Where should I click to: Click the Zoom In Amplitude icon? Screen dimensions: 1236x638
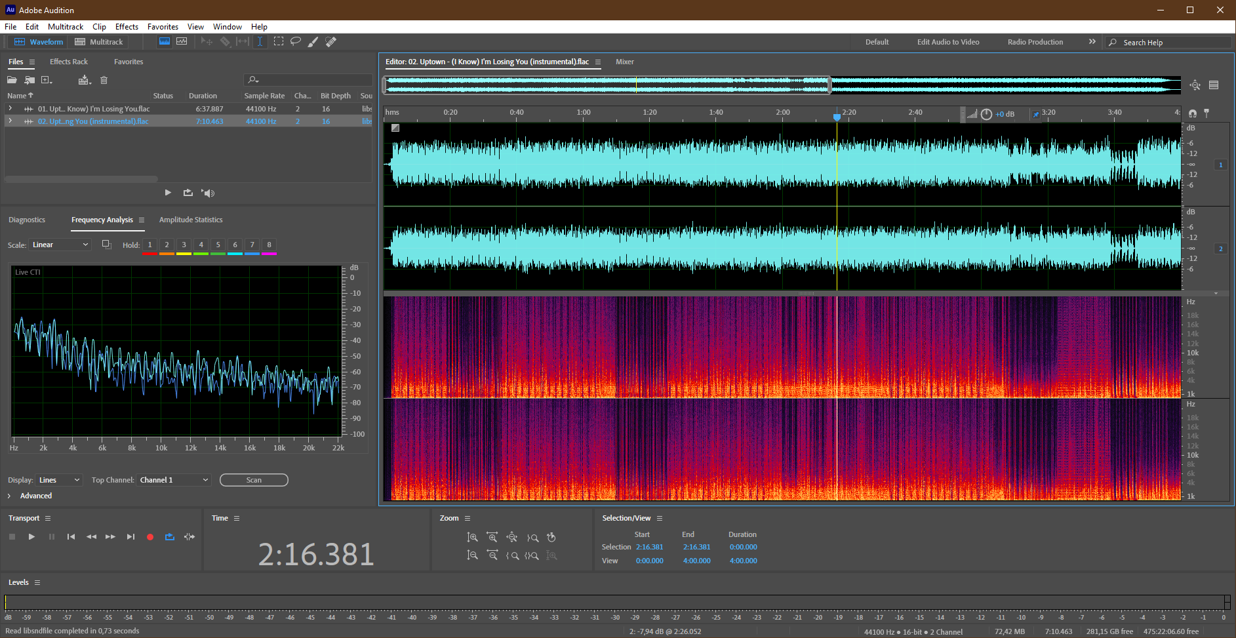(472, 537)
